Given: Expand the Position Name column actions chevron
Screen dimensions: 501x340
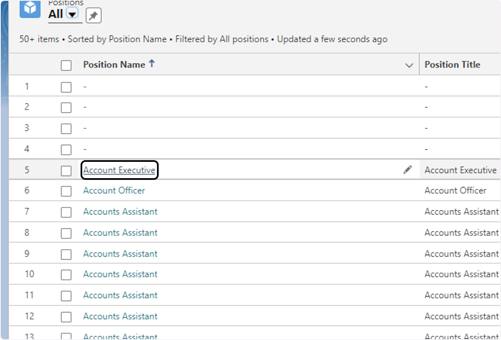Looking at the screenshot, I should tap(409, 65).
